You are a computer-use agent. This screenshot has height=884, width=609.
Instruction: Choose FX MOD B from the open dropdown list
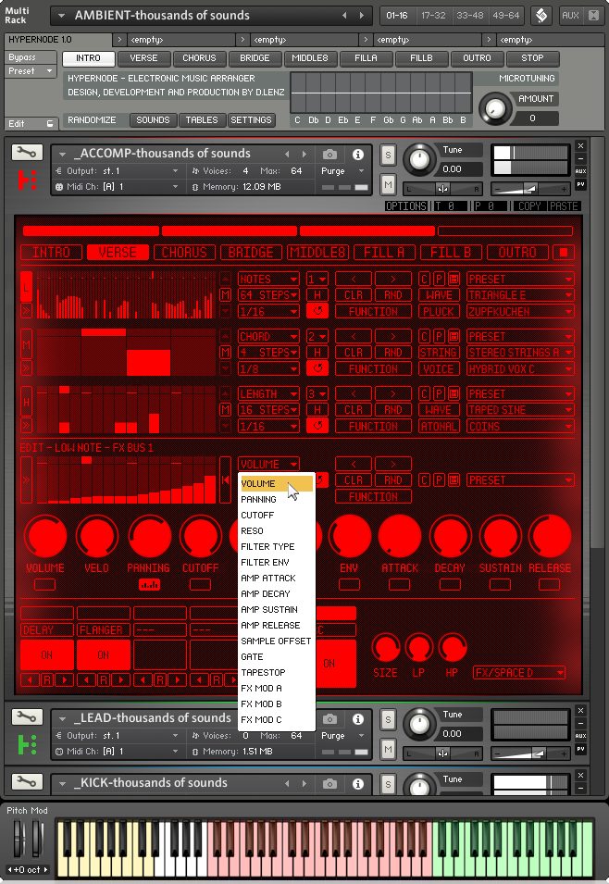(x=276, y=704)
